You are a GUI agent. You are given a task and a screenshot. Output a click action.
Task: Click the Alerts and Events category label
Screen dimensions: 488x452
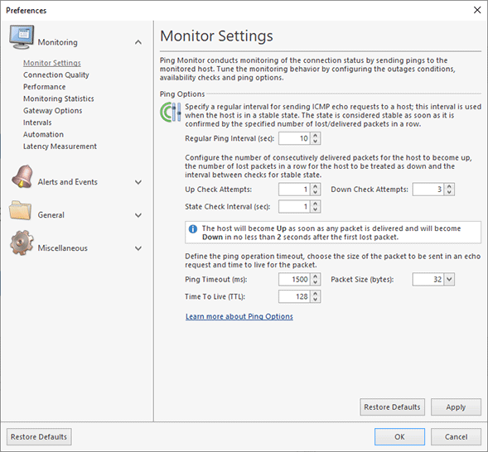point(68,182)
